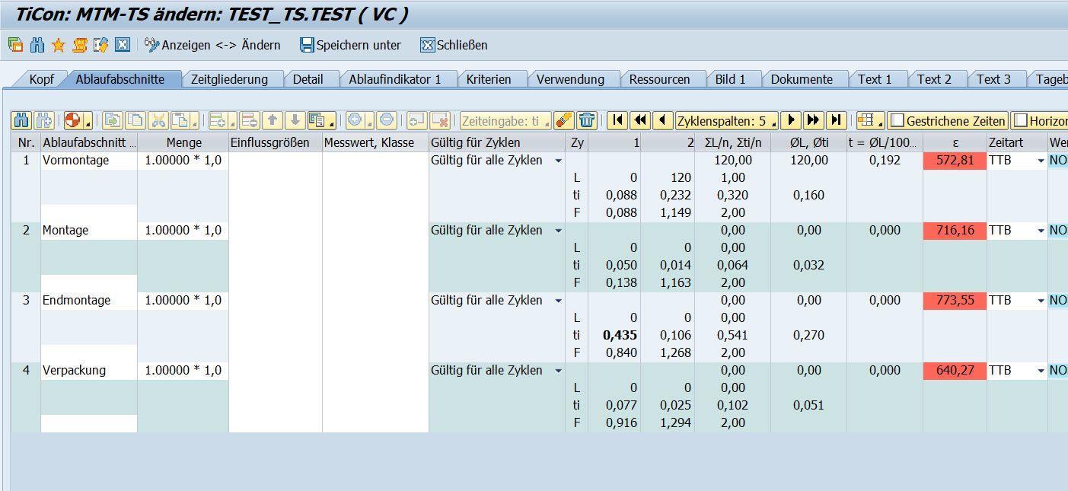Open Gültig für alle Zyklen dropdown for Montage

(x=558, y=231)
